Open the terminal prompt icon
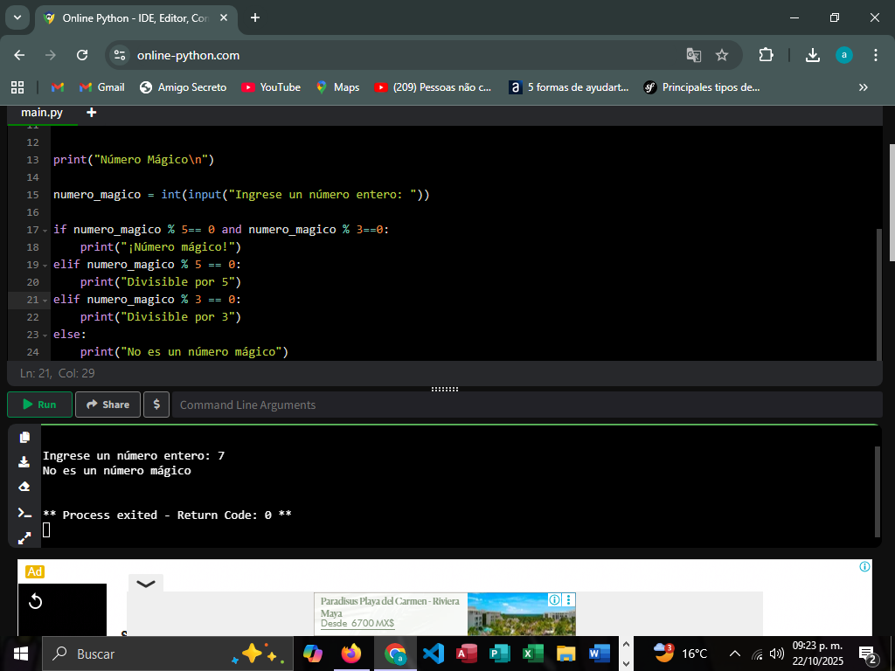Screen dimensions: 895x671 [x=24, y=512]
